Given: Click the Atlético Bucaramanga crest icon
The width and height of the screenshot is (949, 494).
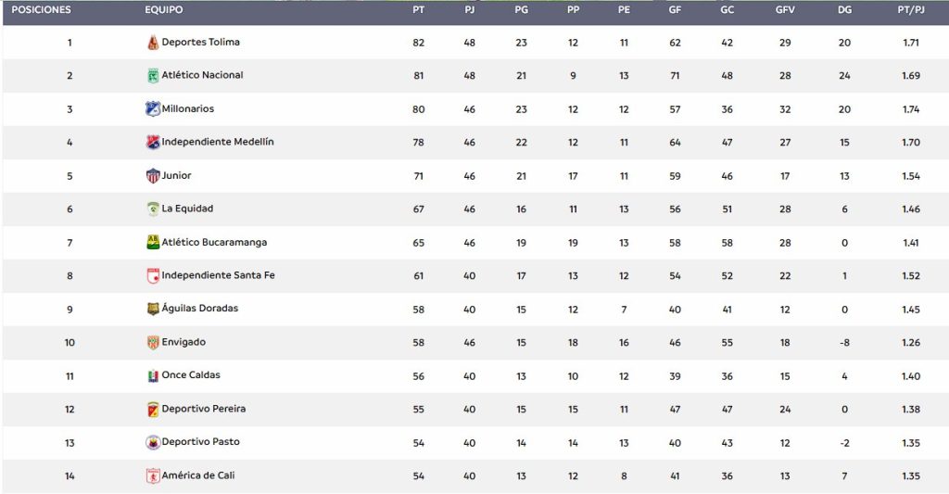Looking at the screenshot, I should point(153,242).
